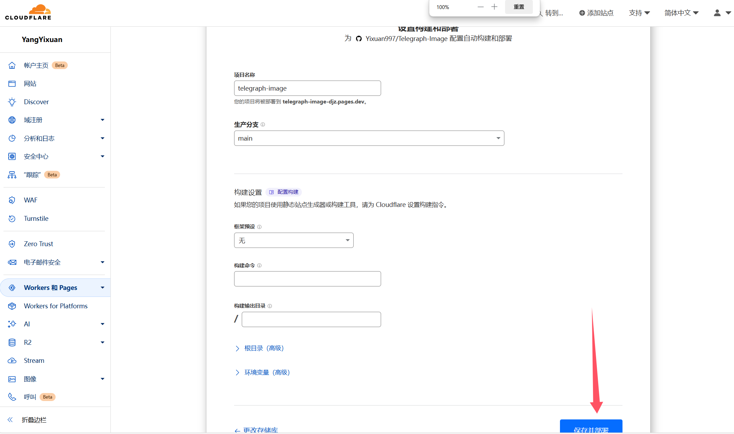Open the Stream sidebar item
The width and height of the screenshot is (734, 434).
34,360
